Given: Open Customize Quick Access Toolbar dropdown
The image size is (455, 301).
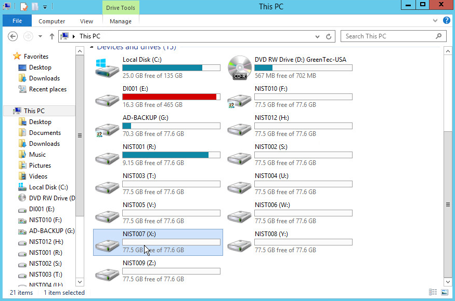Looking at the screenshot, I should tap(45, 7).
